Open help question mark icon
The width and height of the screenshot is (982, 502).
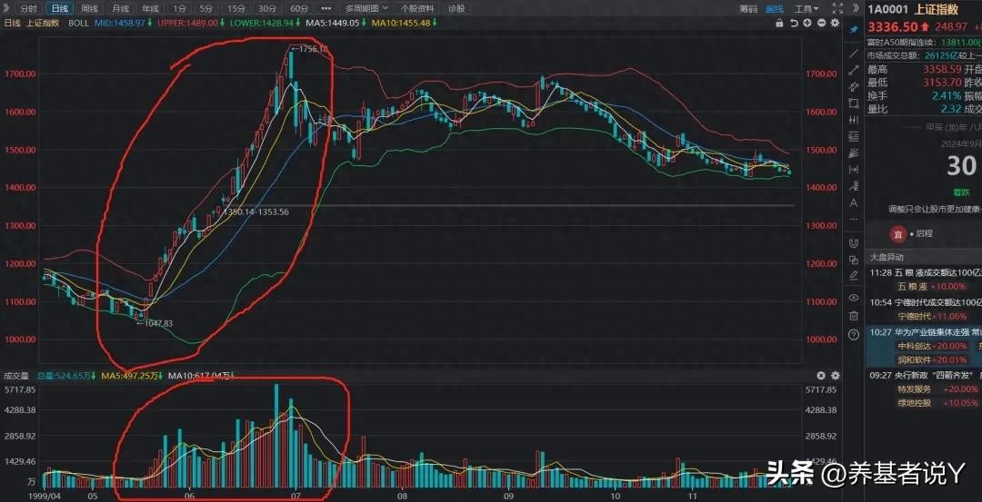coord(853,335)
